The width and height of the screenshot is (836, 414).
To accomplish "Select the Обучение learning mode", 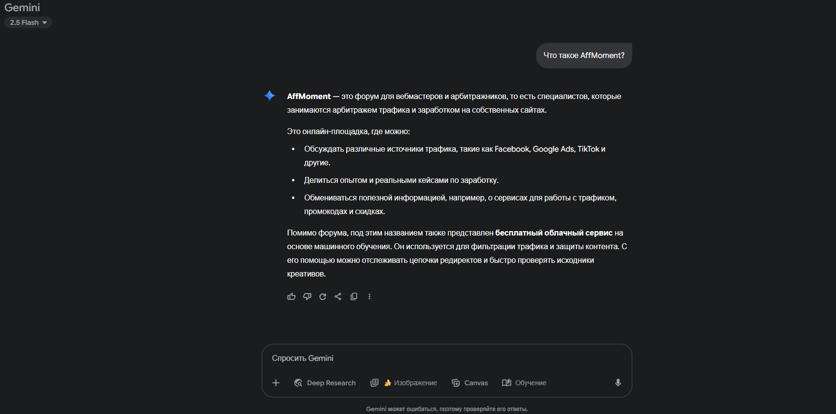I will [525, 383].
